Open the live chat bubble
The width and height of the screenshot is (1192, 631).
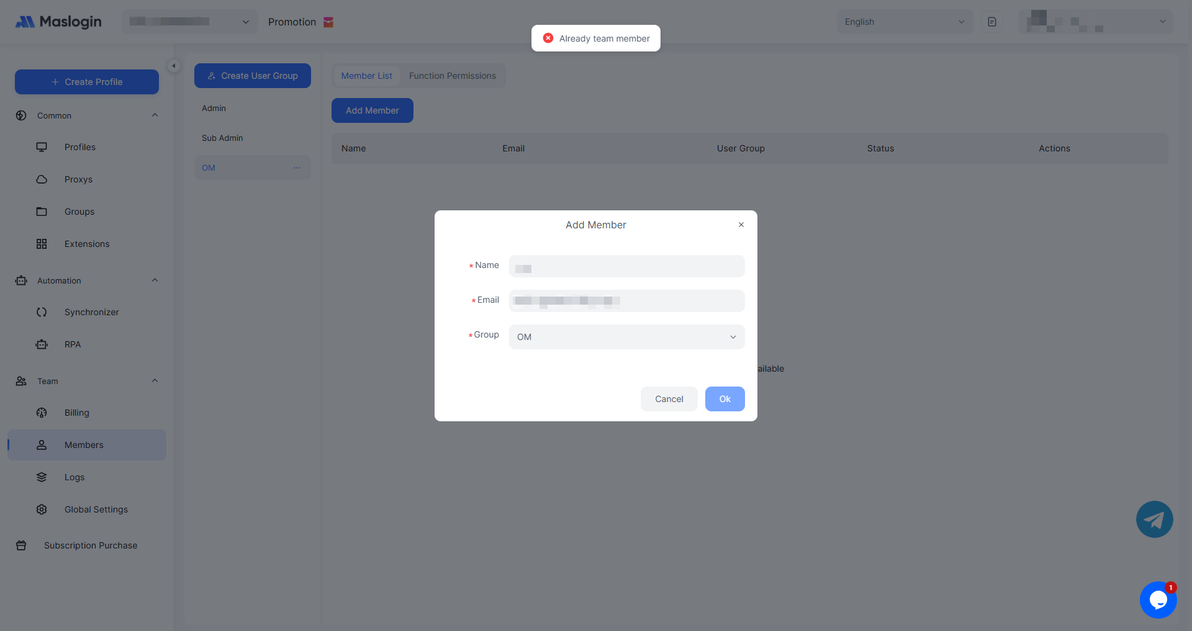[x=1158, y=600]
